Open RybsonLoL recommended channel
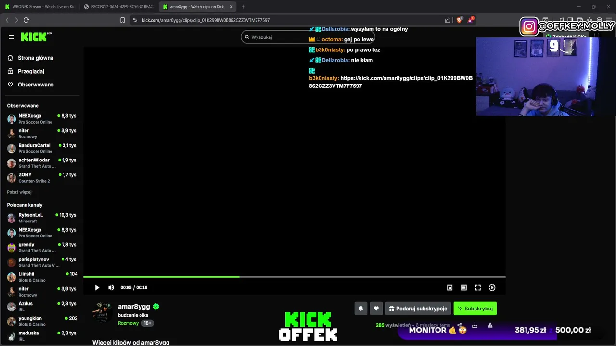 tap(42, 218)
